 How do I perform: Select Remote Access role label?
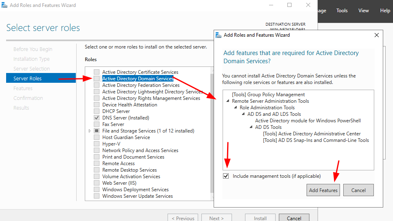pos(118,164)
